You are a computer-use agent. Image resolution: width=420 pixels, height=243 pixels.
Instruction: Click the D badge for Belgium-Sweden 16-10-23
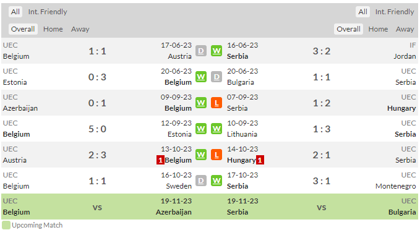coord(201,181)
